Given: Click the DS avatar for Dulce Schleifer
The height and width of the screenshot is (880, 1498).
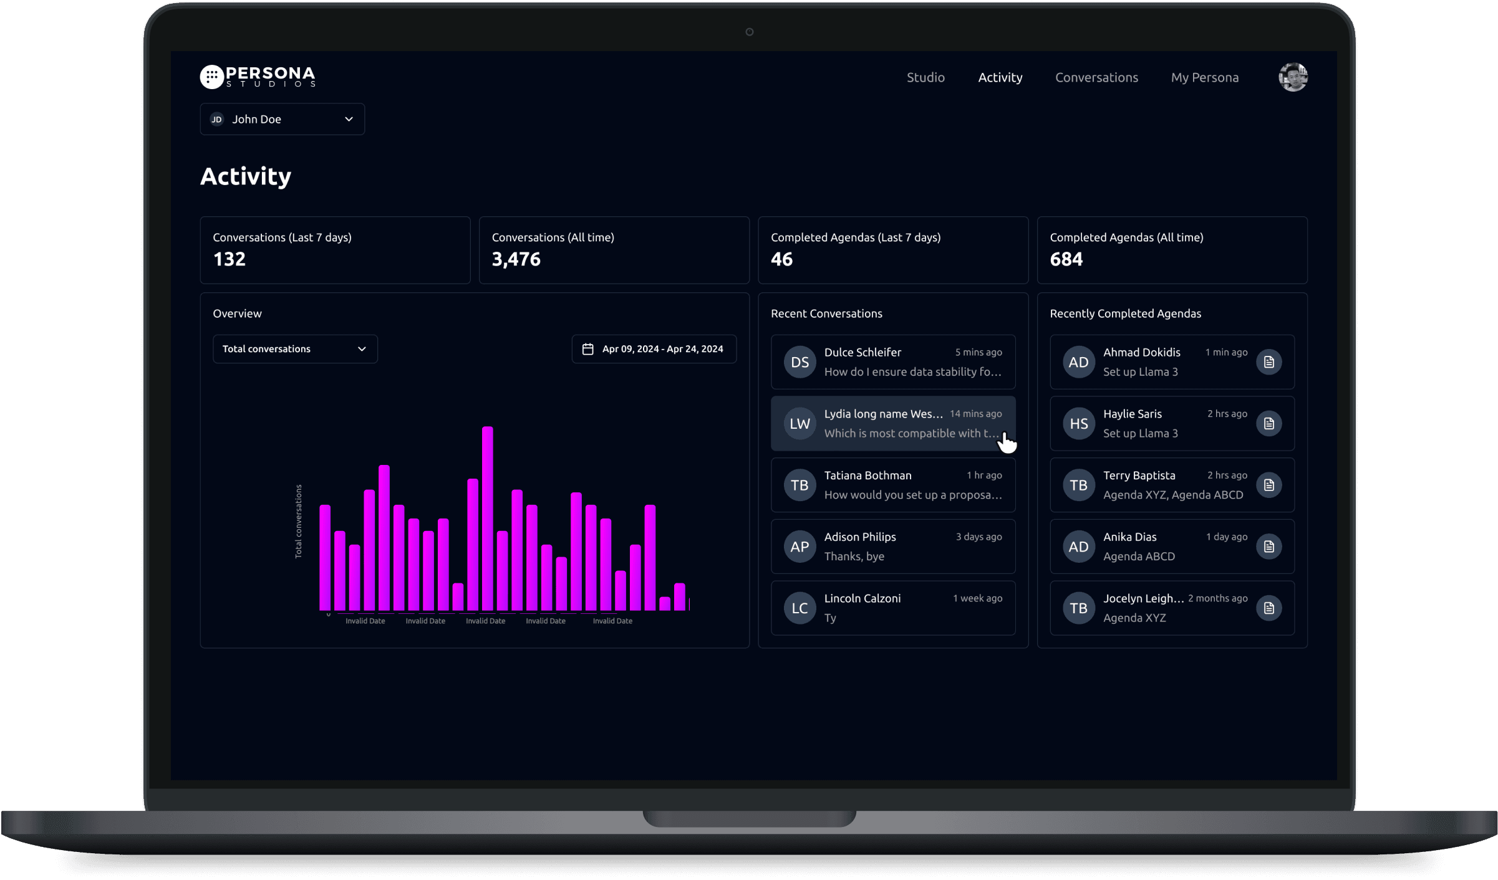Looking at the screenshot, I should click(800, 362).
